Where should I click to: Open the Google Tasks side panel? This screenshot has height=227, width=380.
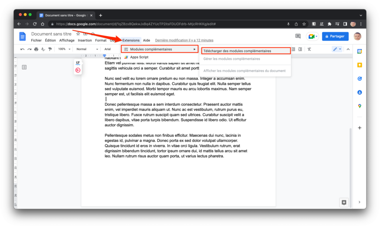click(360, 79)
